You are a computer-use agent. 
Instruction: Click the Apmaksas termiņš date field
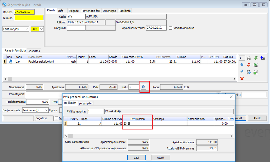click(156, 28)
